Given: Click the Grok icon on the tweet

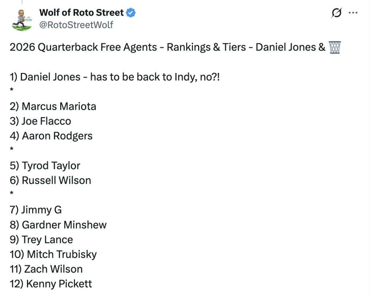Looking at the screenshot, I should point(336,13).
